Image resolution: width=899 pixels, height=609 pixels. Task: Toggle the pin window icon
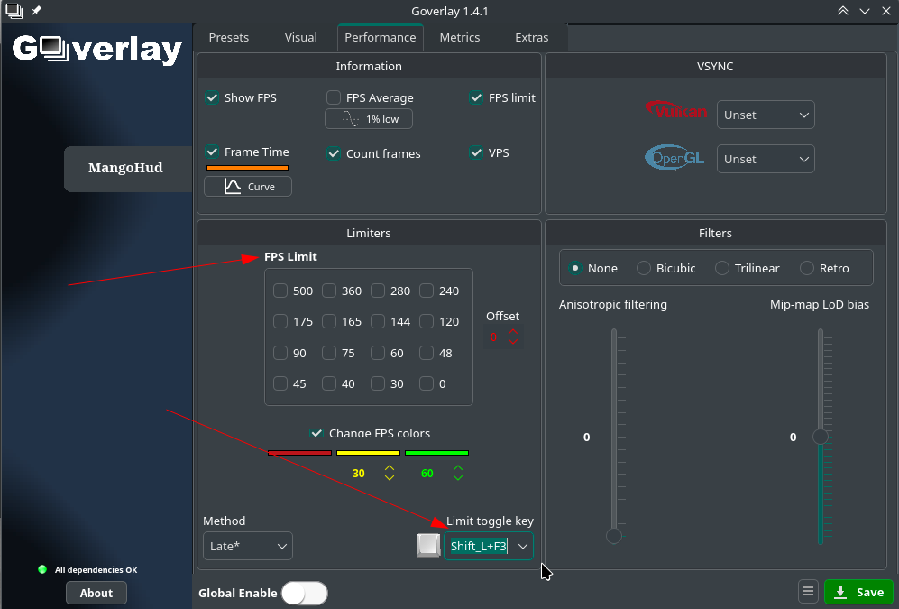[36, 11]
